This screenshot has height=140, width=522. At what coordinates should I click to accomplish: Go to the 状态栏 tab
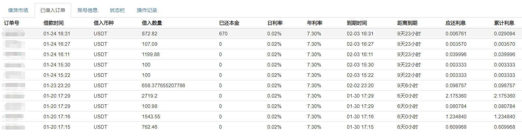coord(117,10)
